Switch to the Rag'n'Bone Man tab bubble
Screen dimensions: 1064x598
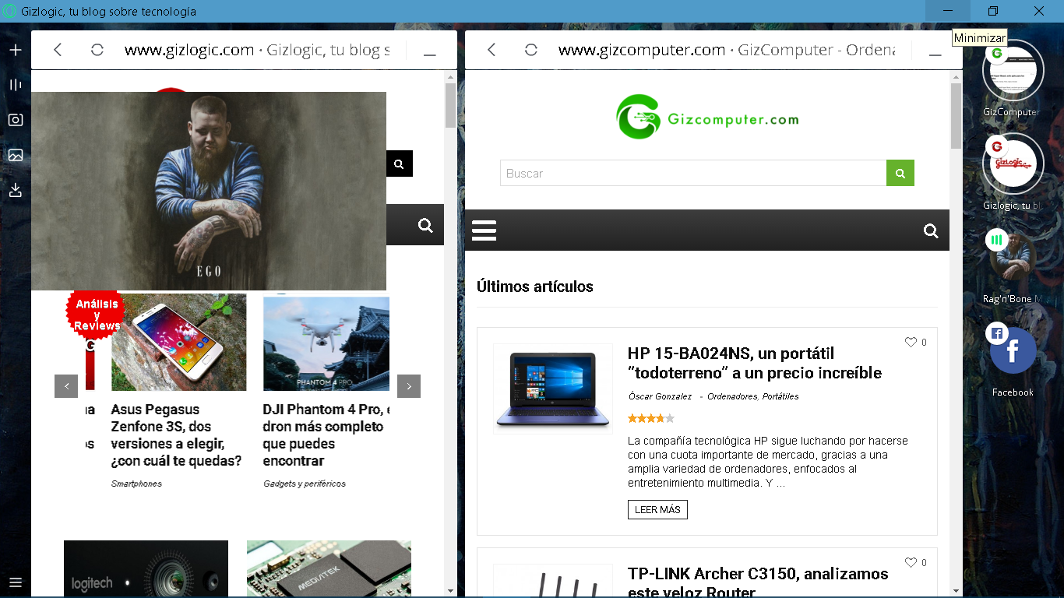click(1013, 257)
